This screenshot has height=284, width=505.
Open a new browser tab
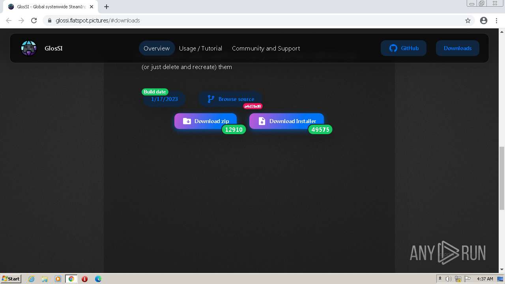pyautogui.click(x=107, y=7)
